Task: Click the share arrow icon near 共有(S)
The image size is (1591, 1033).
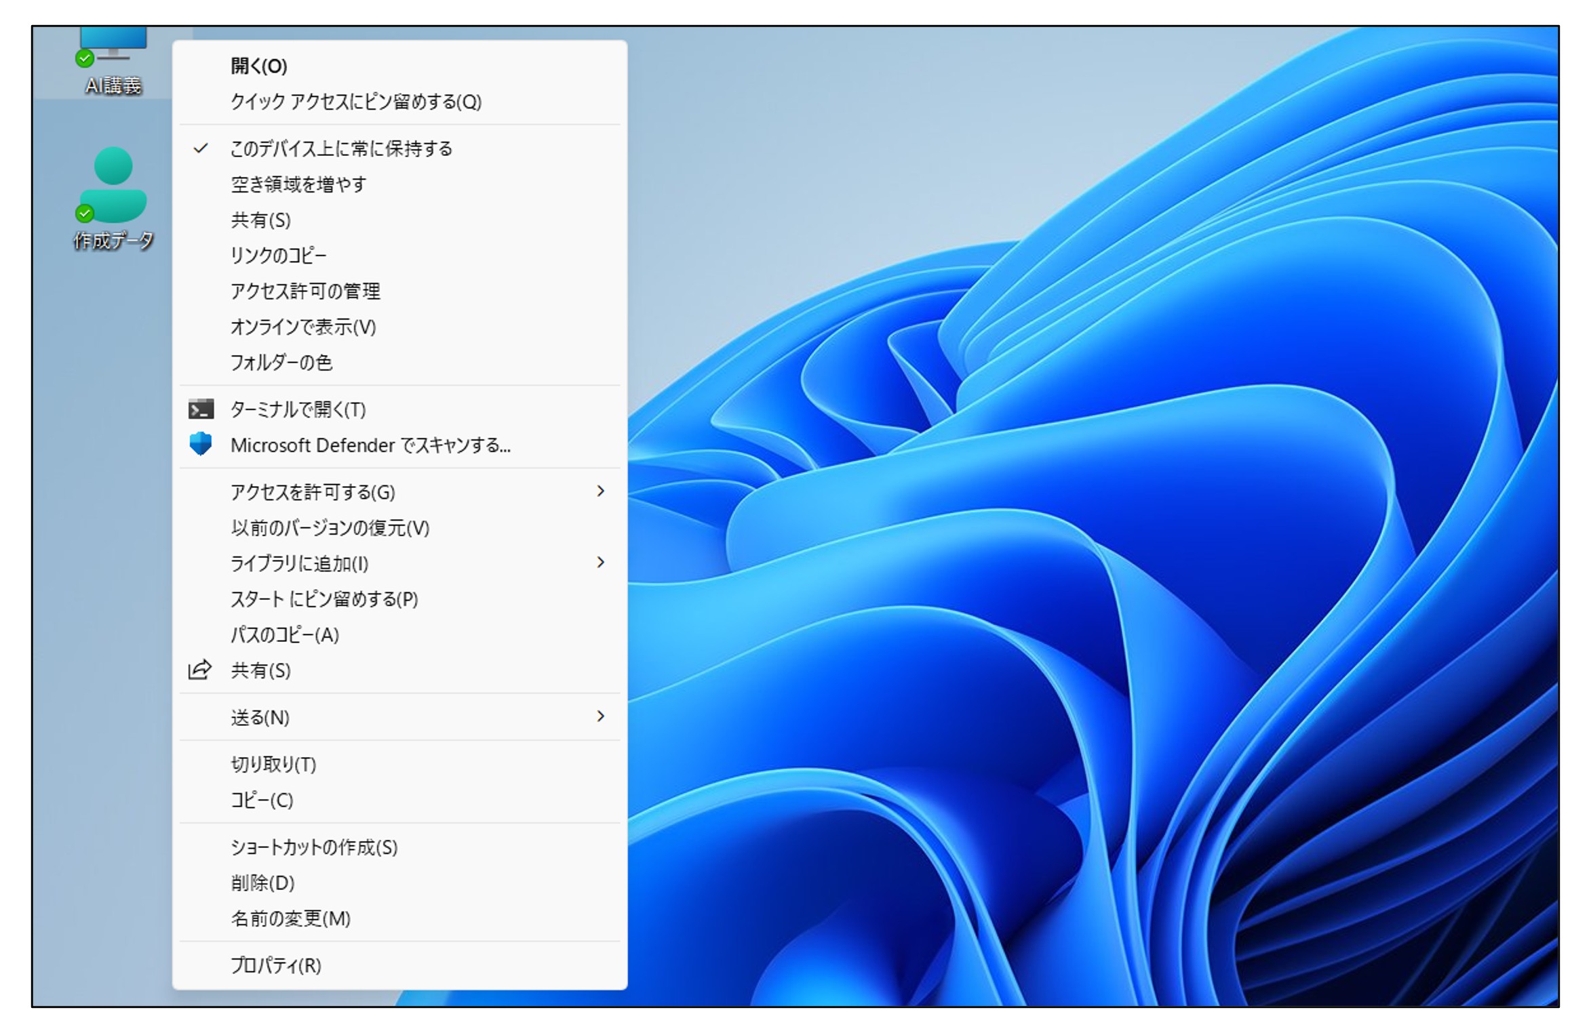Action: (x=199, y=670)
